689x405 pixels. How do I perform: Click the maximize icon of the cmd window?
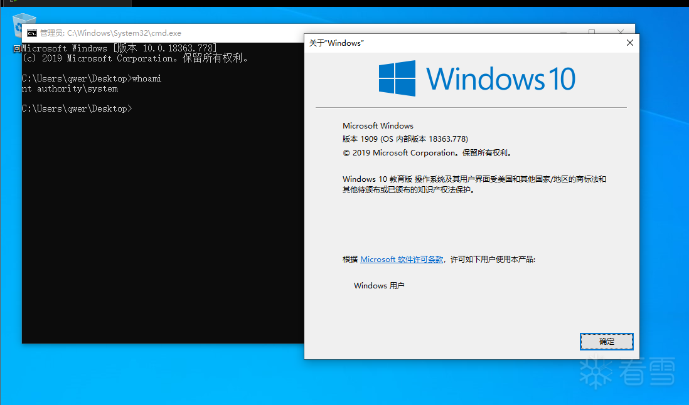click(592, 33)
